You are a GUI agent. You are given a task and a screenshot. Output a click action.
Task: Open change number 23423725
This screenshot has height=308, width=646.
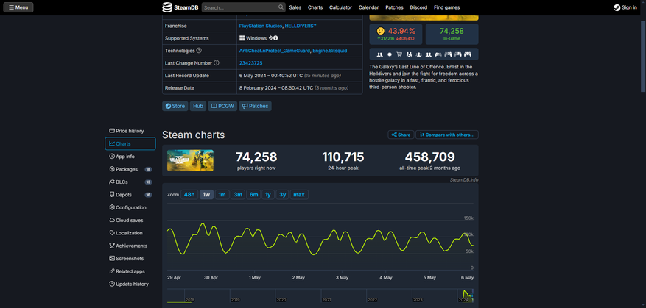coord(251,63)
